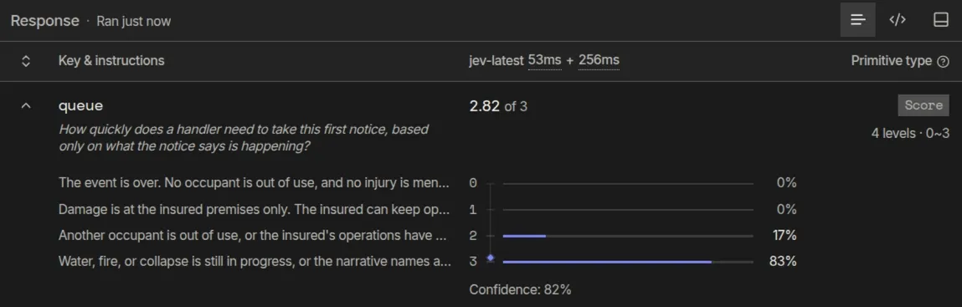Select 'The event is over' level description

(x=255, y=182)
